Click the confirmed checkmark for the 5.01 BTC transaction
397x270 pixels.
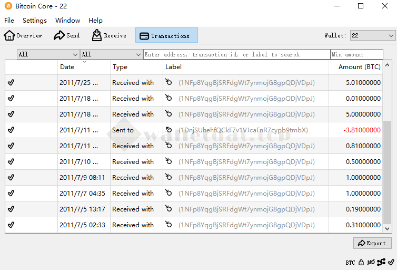tap(11, 83)
